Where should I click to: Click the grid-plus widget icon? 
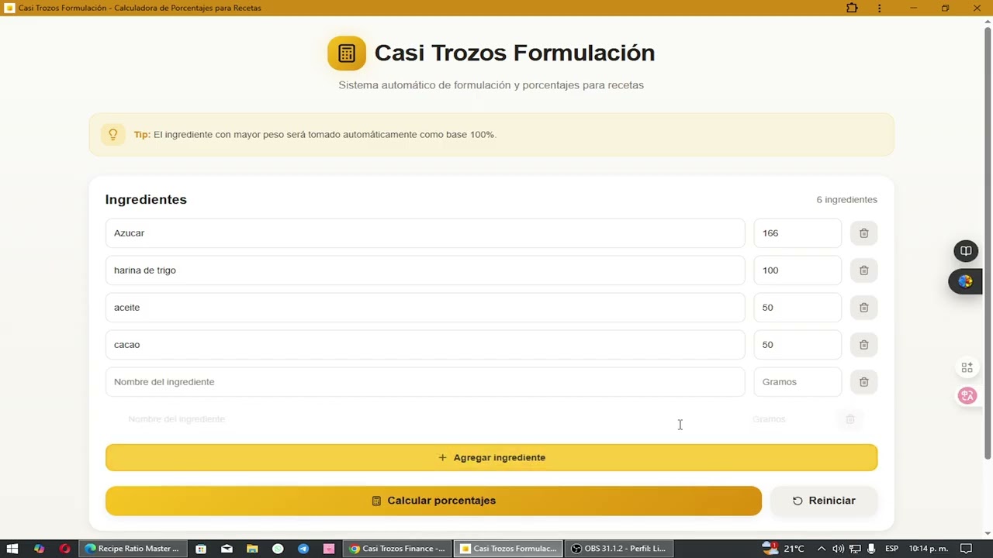point(967,367)
